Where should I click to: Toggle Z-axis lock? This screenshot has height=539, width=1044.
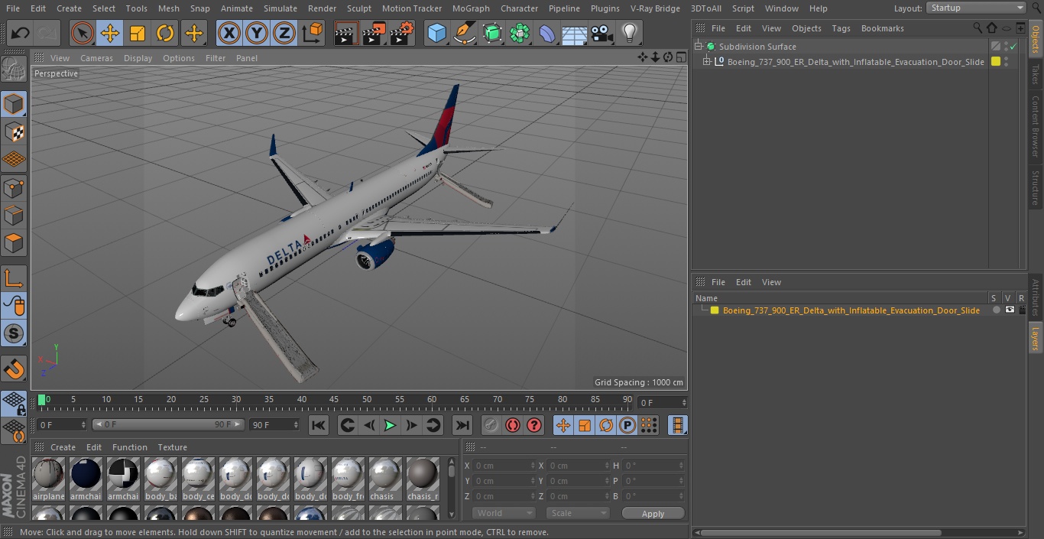tap(284, 33)
